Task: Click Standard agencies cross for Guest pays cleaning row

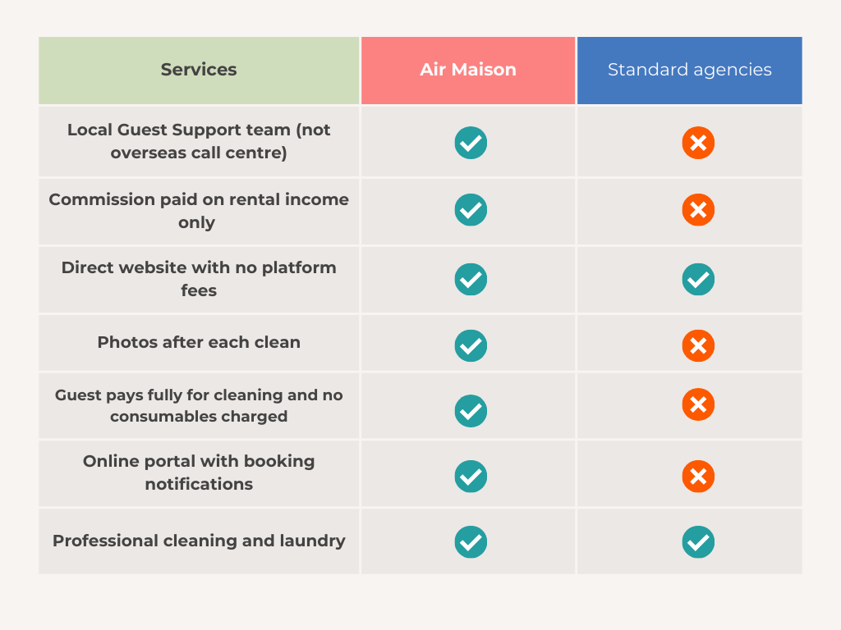Action: tap(698, 404)
